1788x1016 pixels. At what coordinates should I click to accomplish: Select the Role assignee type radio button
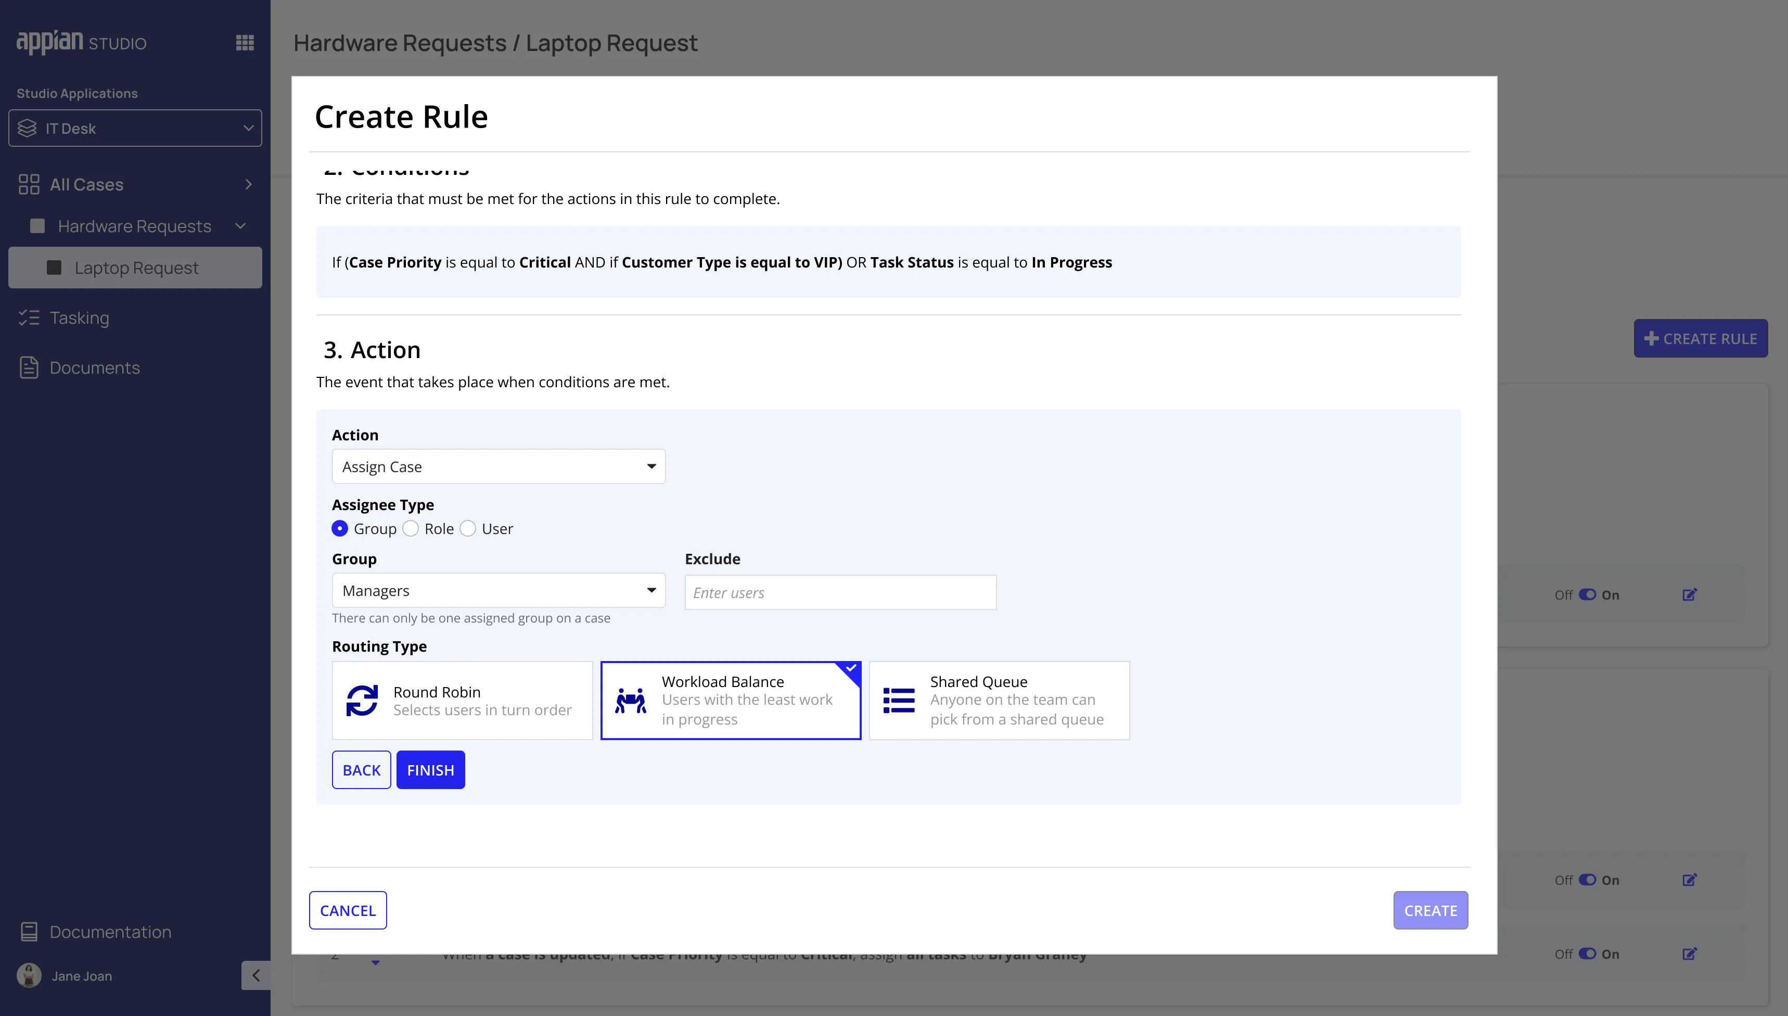[x=411, y=528]
